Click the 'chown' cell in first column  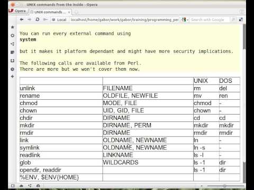[x=61, y=111]
